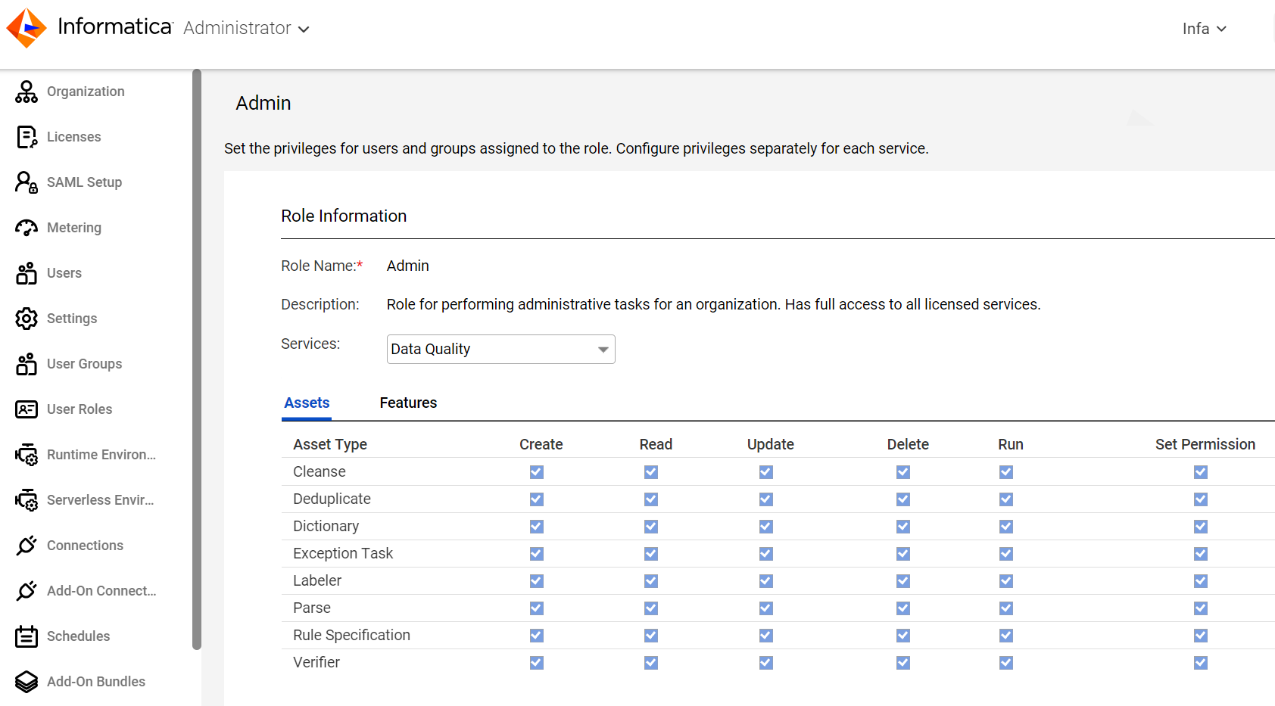Uncheck Delete privilege for Exception Task
1275x706 pixels.
tap(903, 554)
